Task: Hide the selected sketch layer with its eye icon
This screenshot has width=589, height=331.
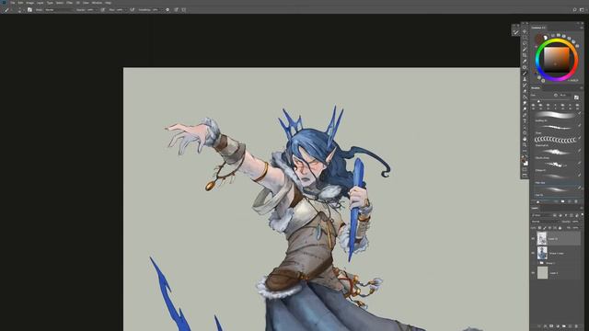Action: (533, 238)
